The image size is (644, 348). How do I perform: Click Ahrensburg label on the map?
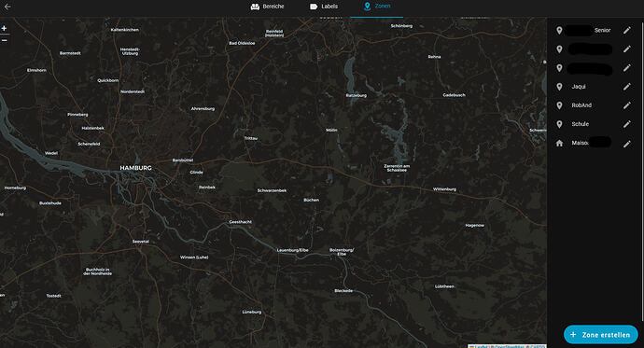203,109
